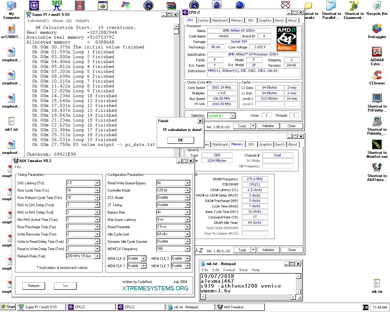Switch to the Mainboard tab in CPU-Z

point(220,20)
